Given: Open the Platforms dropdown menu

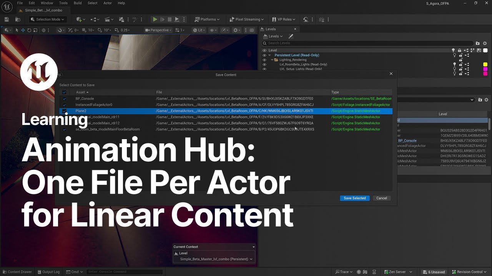Looking at the screenshot, I should point(207,19).
